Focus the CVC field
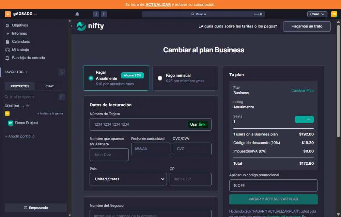This screenshot has height=217, width=341. pyautogui.click(x=192, y=149)
